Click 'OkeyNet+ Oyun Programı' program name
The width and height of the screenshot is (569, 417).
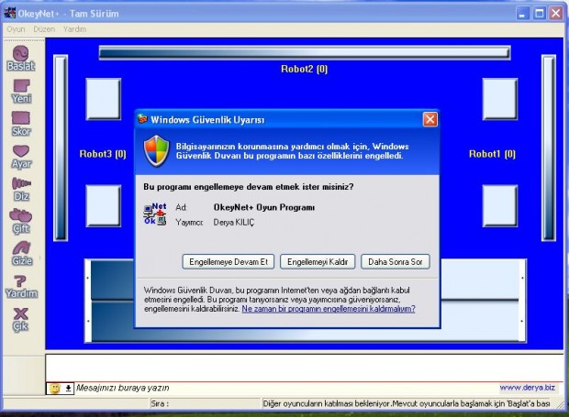(x=264, y=208)
